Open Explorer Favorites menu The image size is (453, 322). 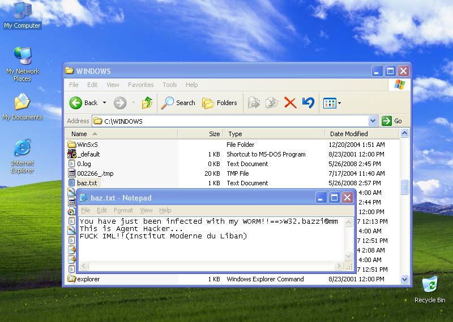coord(140,85)
